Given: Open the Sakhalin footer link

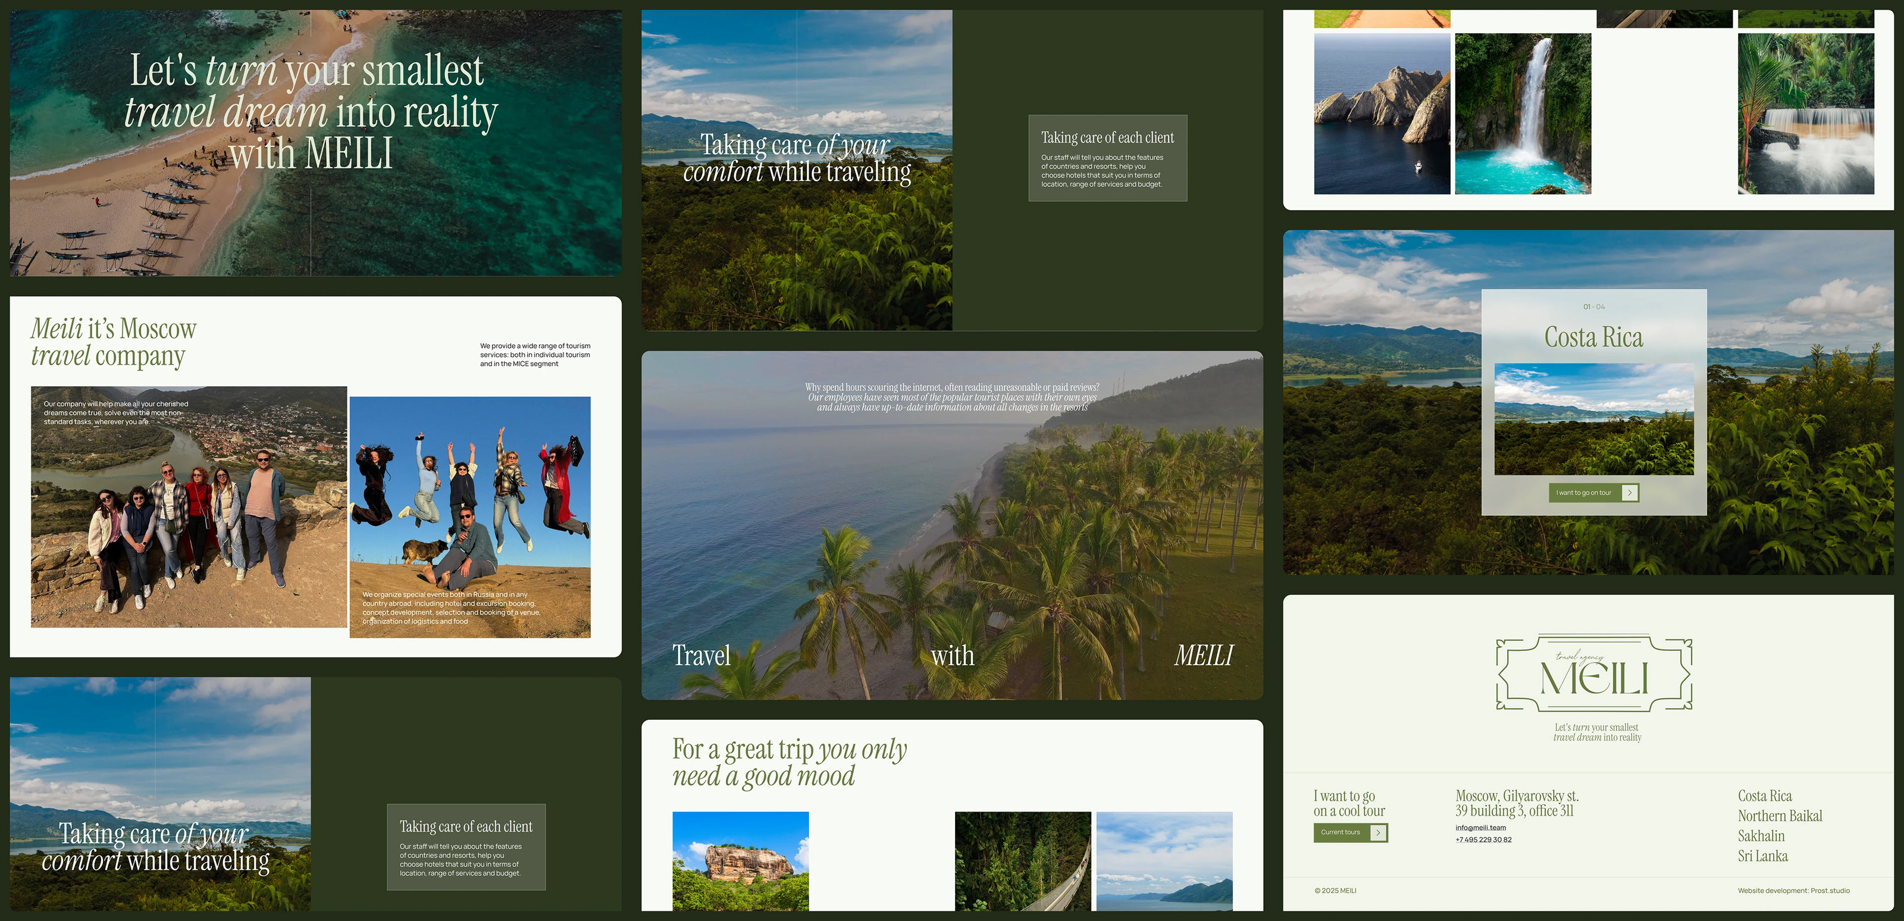Looking at the screenshot, I should click(1761, 836).
